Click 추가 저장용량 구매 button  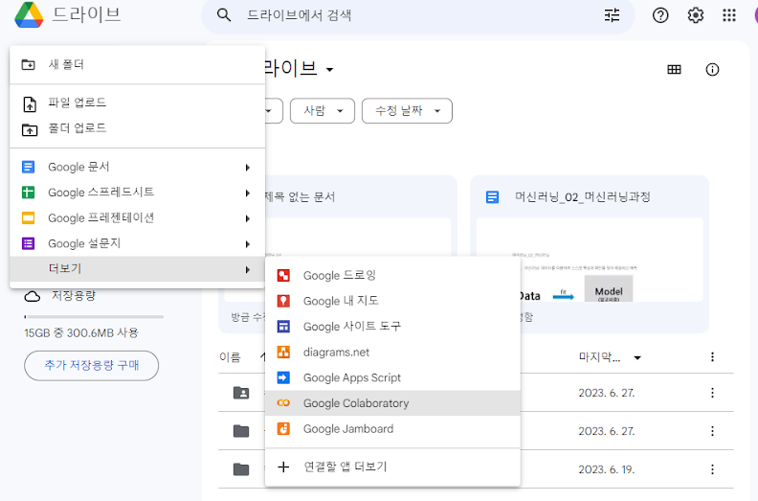click(x=91, y=366)
